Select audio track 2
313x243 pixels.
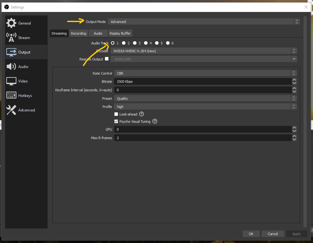tap(124, 43)
